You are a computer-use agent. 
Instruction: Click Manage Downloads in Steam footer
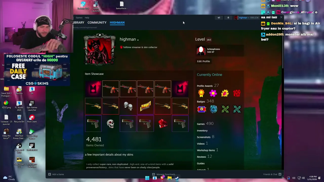[x=164, y=174]
